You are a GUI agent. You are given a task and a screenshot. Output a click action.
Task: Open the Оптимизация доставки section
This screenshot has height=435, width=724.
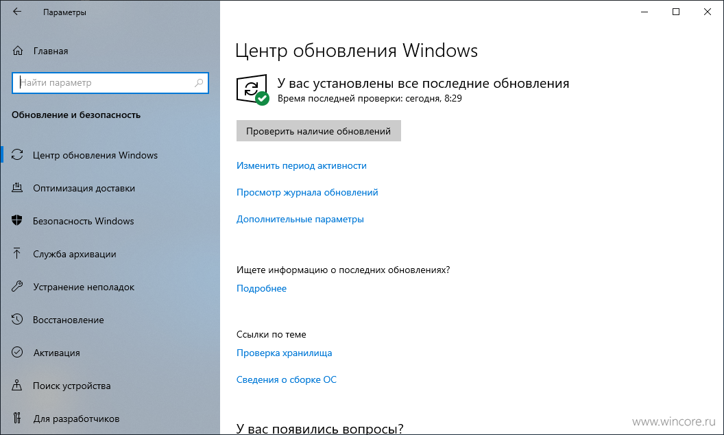pos(110,188)
